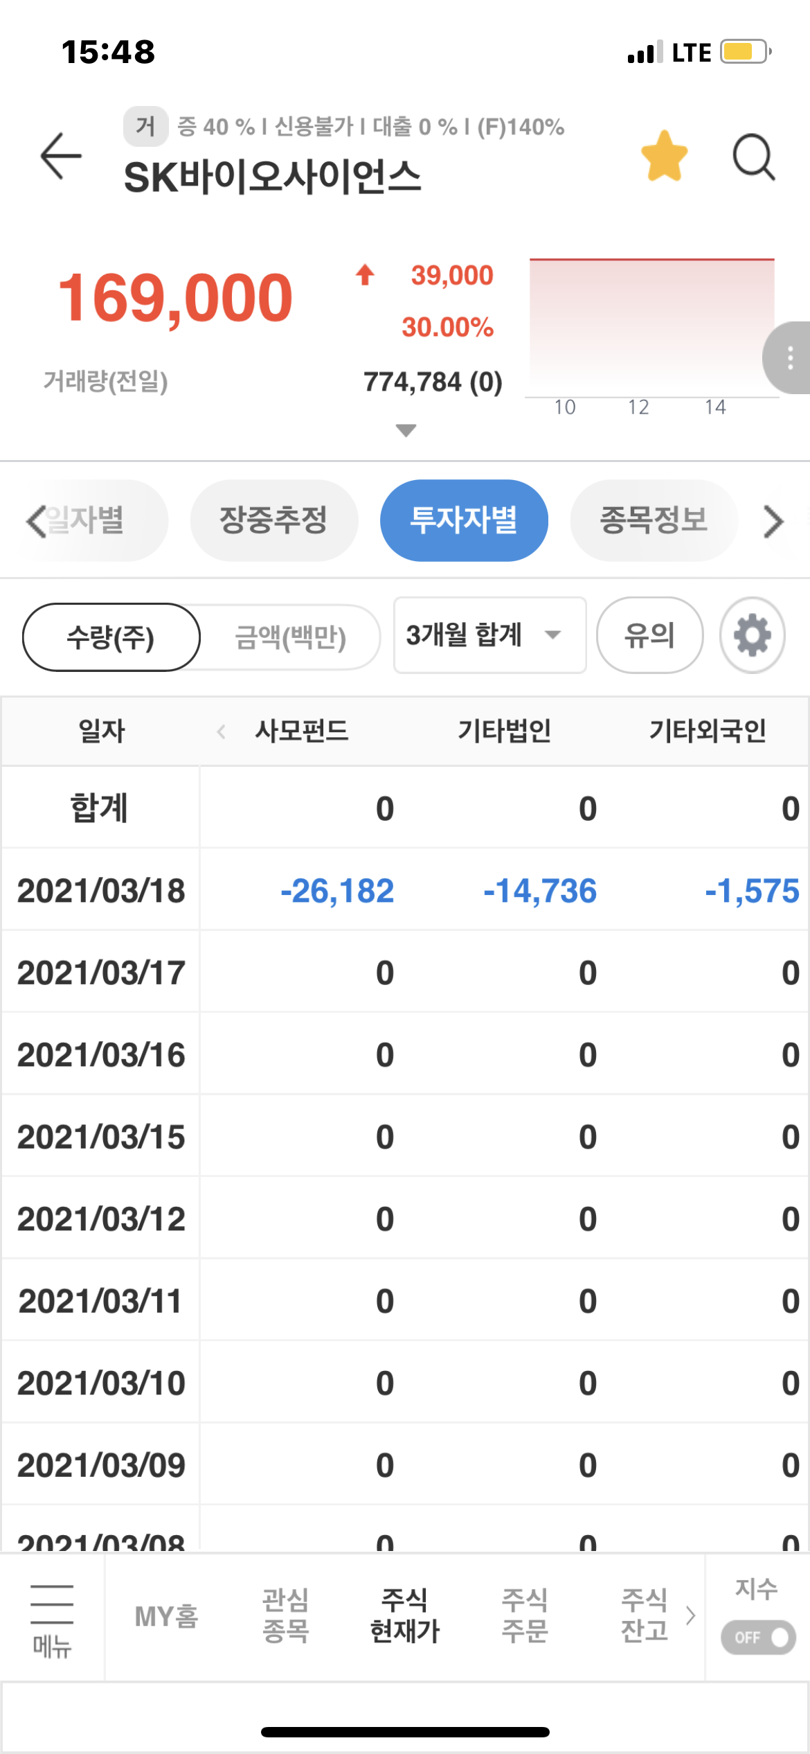This screenshot has width=810, height=1754.
Task: Tap the SK바이오사이언스 stock name
Action: (x=272, y=177)
